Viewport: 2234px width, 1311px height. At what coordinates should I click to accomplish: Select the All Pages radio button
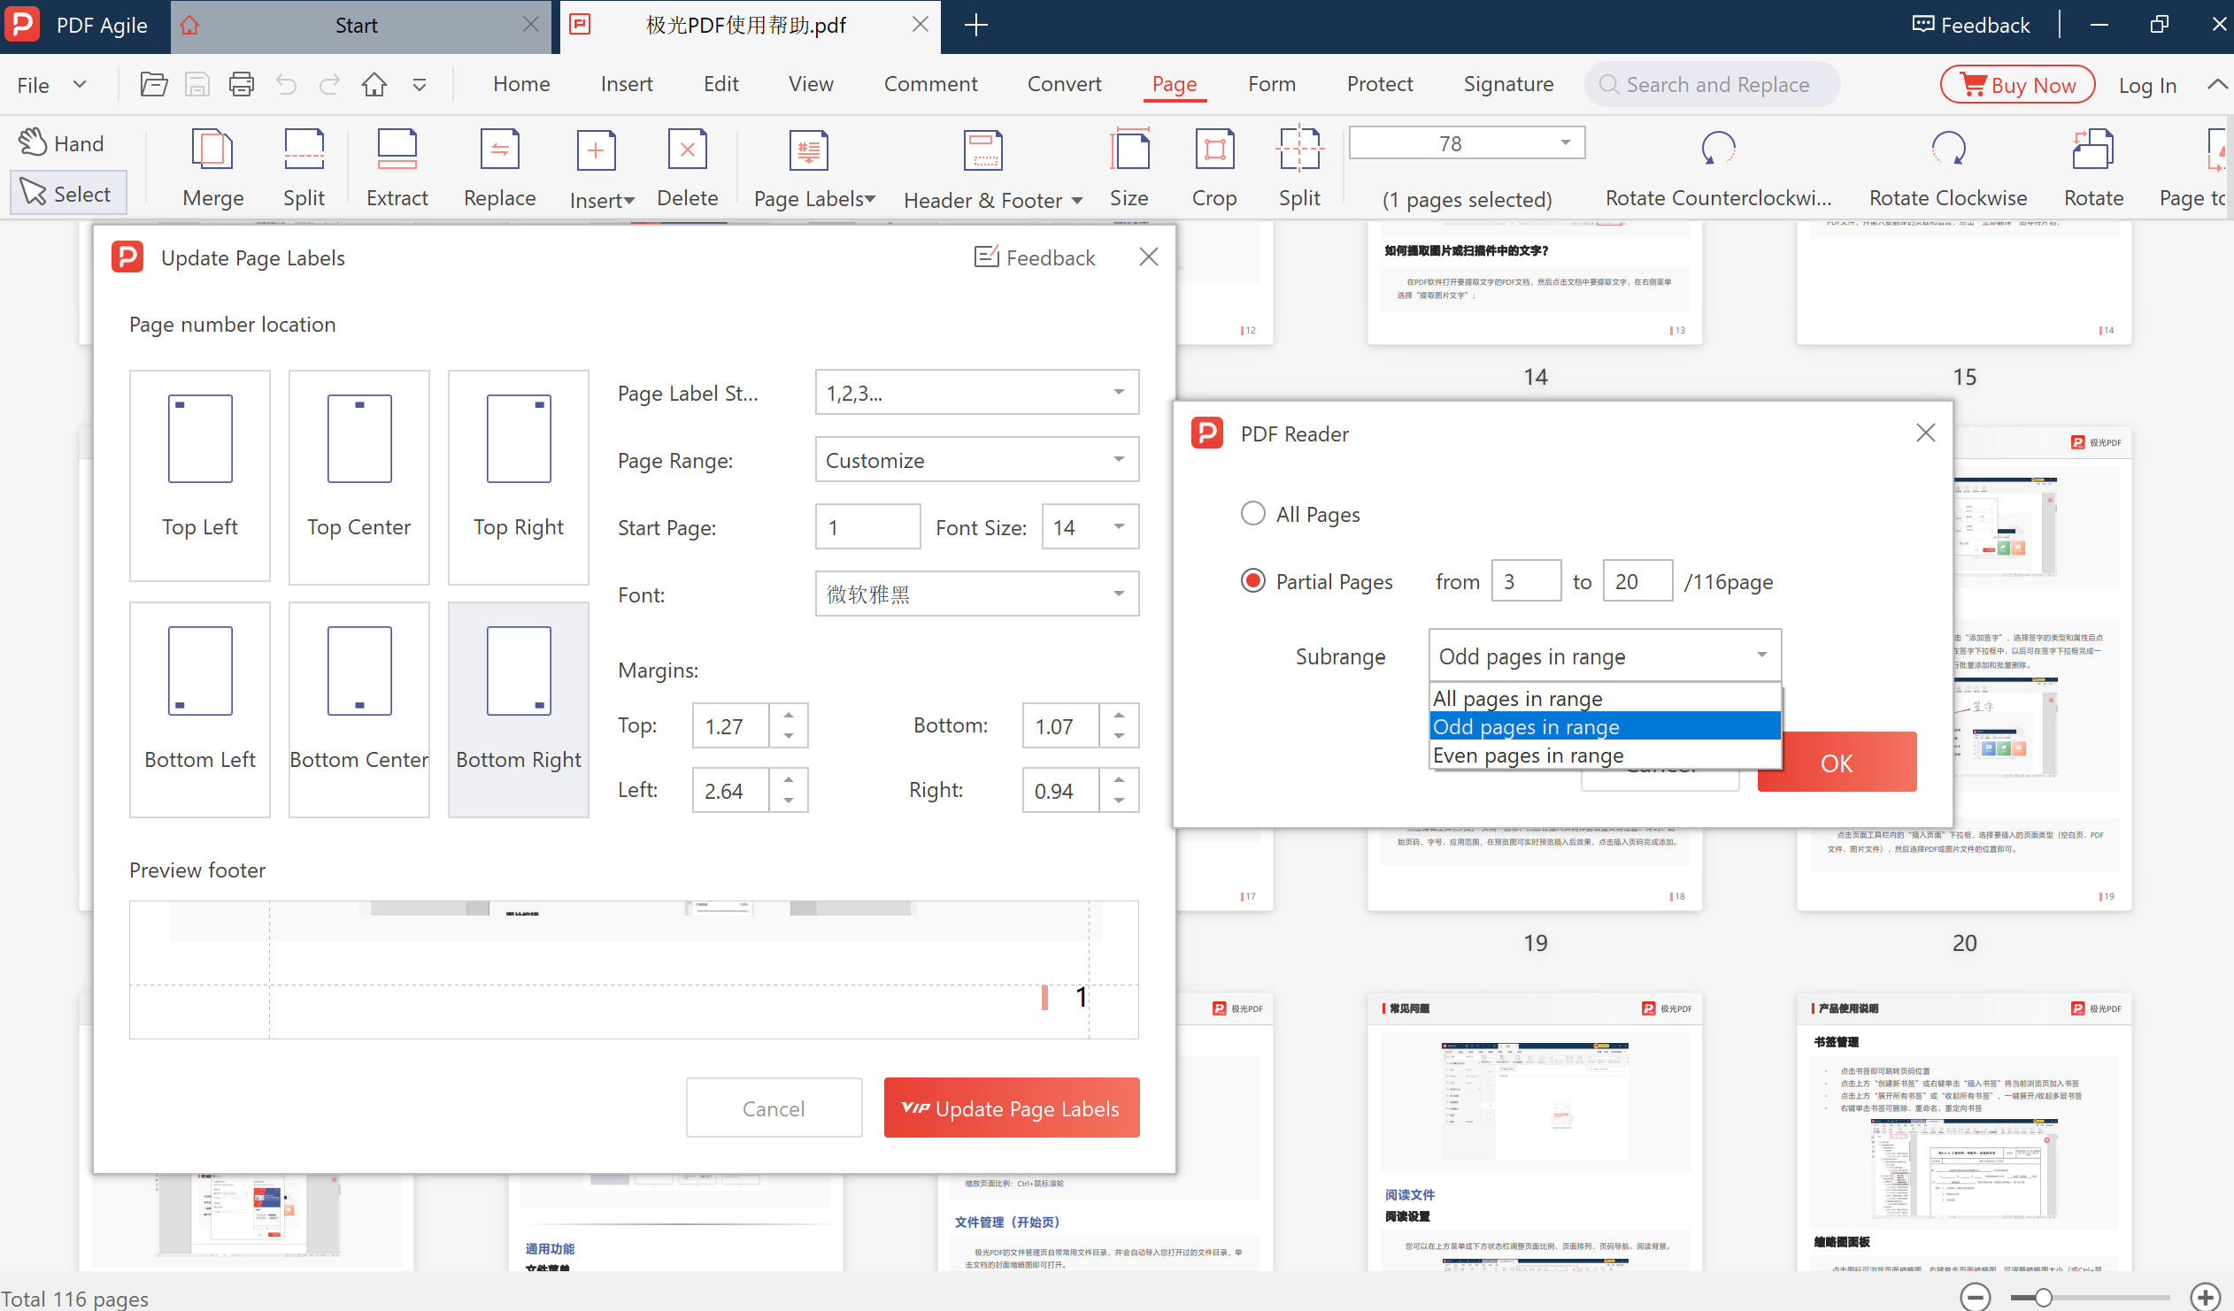tap(1252, 514)
